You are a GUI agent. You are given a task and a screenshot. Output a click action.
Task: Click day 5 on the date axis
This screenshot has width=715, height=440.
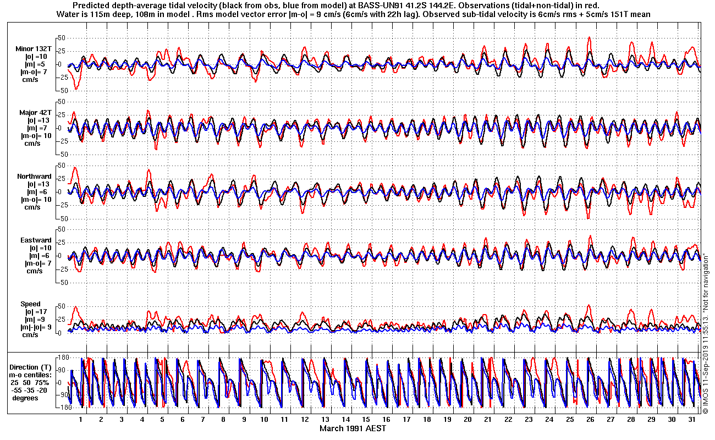(162, 419)
